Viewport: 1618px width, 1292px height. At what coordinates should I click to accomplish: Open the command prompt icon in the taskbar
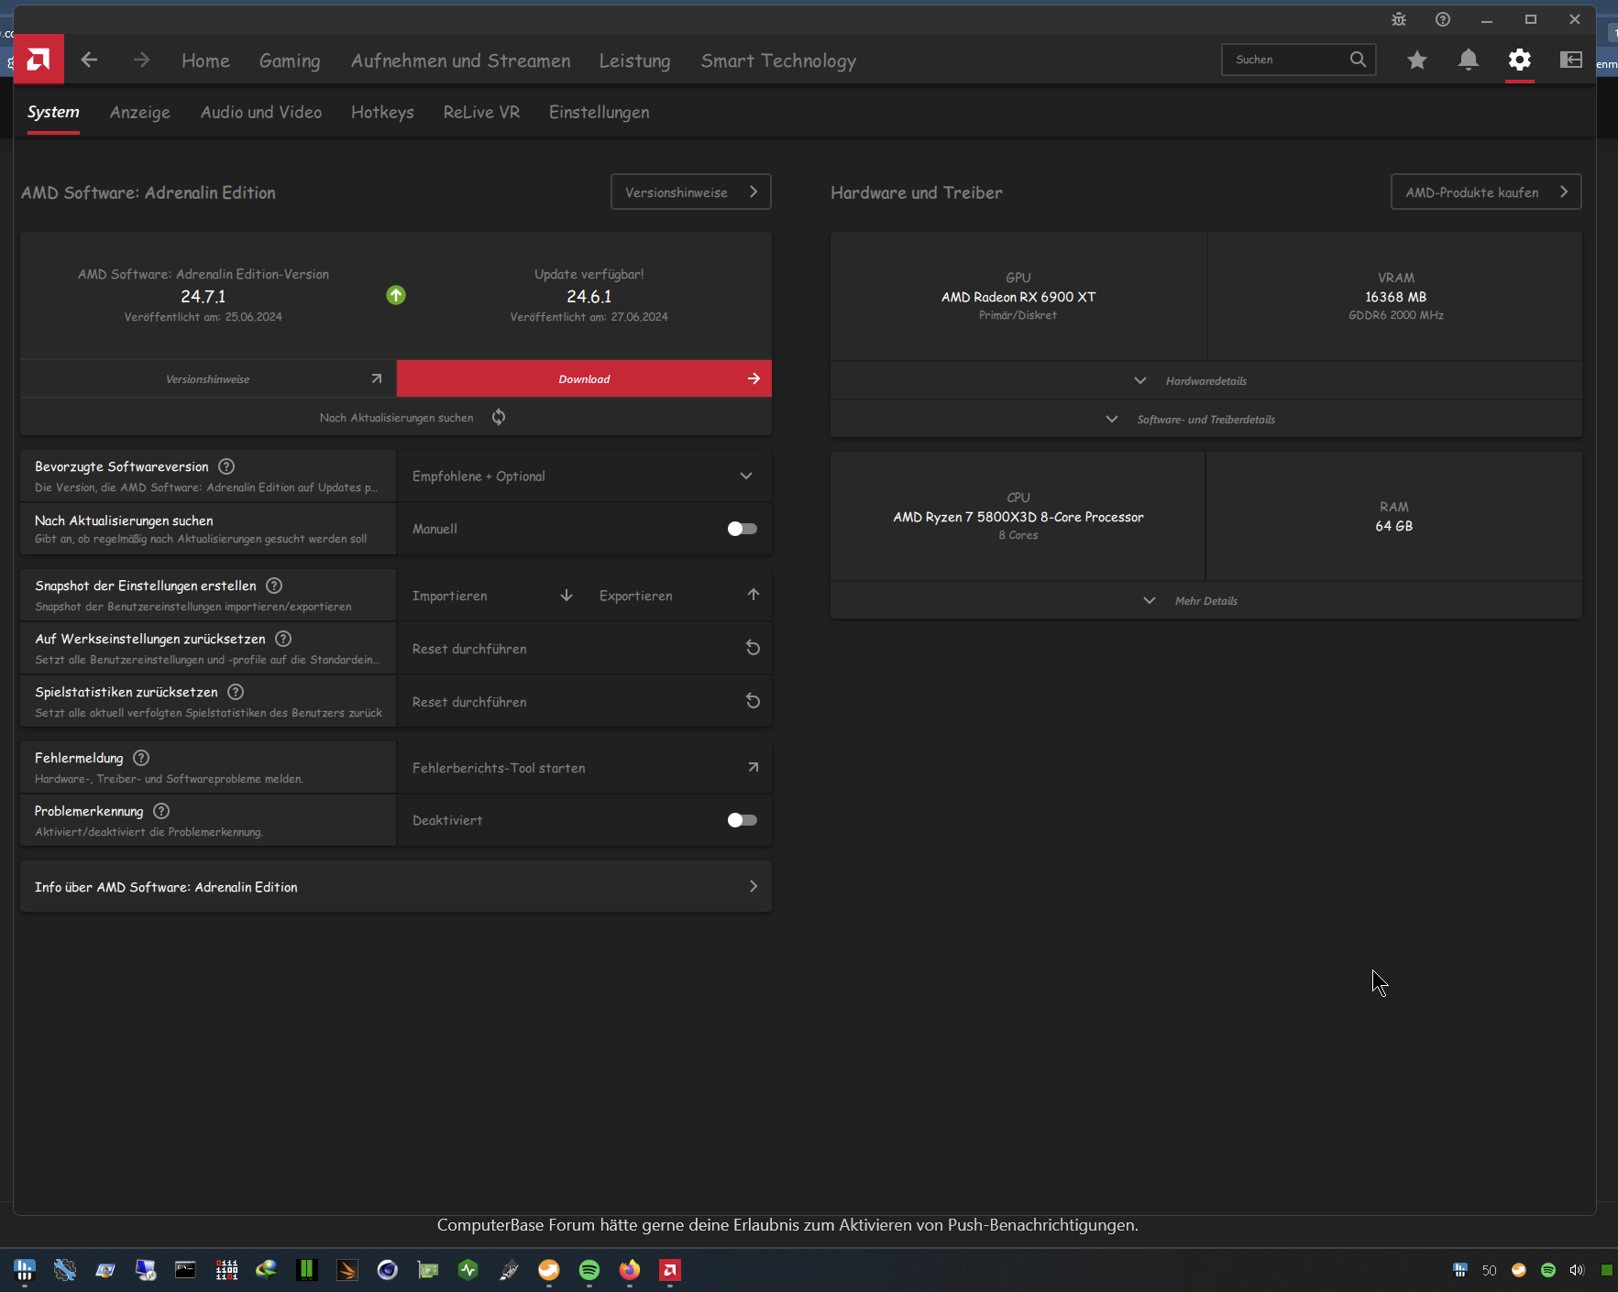pos(186,1270)
